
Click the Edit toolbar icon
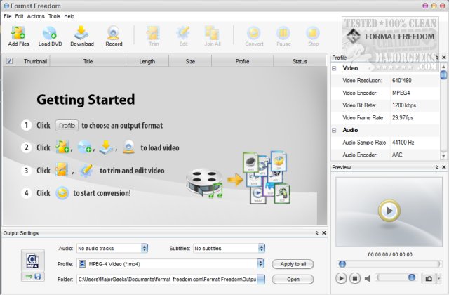(x=183, y=33)
